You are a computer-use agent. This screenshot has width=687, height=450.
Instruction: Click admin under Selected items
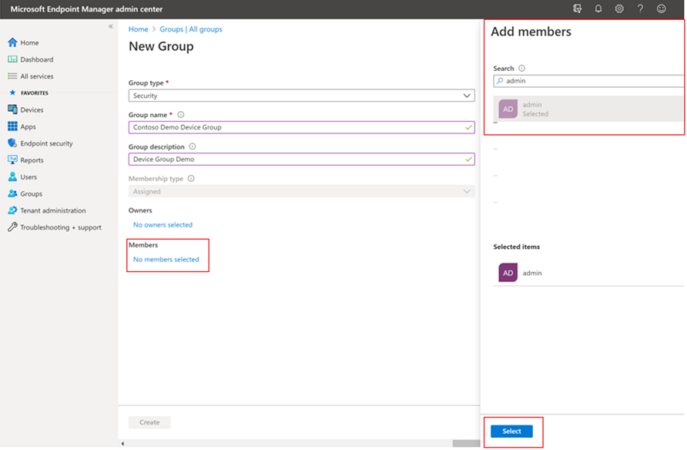(x=532, y=273)
